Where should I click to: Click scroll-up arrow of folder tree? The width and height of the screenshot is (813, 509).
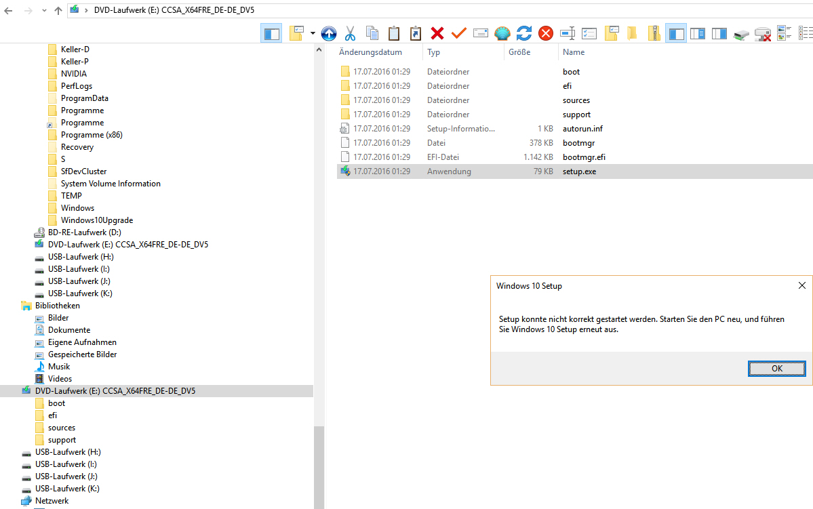(x=319, y=49)
